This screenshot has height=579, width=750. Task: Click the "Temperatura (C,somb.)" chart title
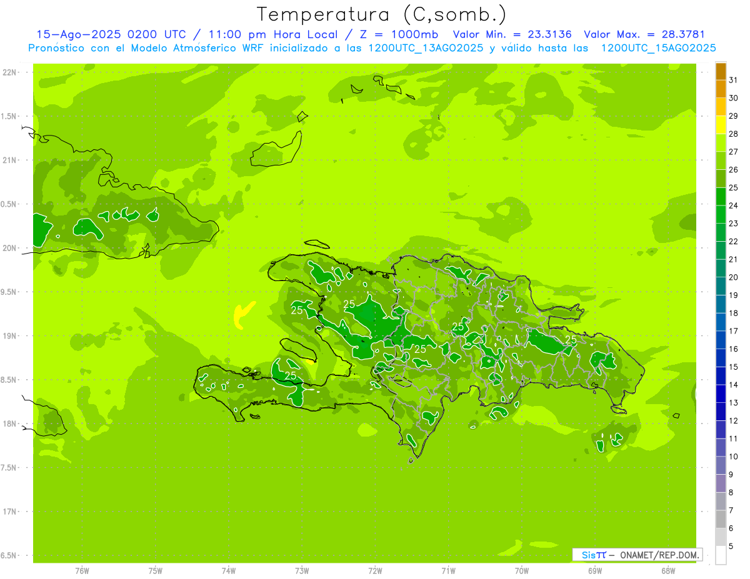(x=382, y=14)
